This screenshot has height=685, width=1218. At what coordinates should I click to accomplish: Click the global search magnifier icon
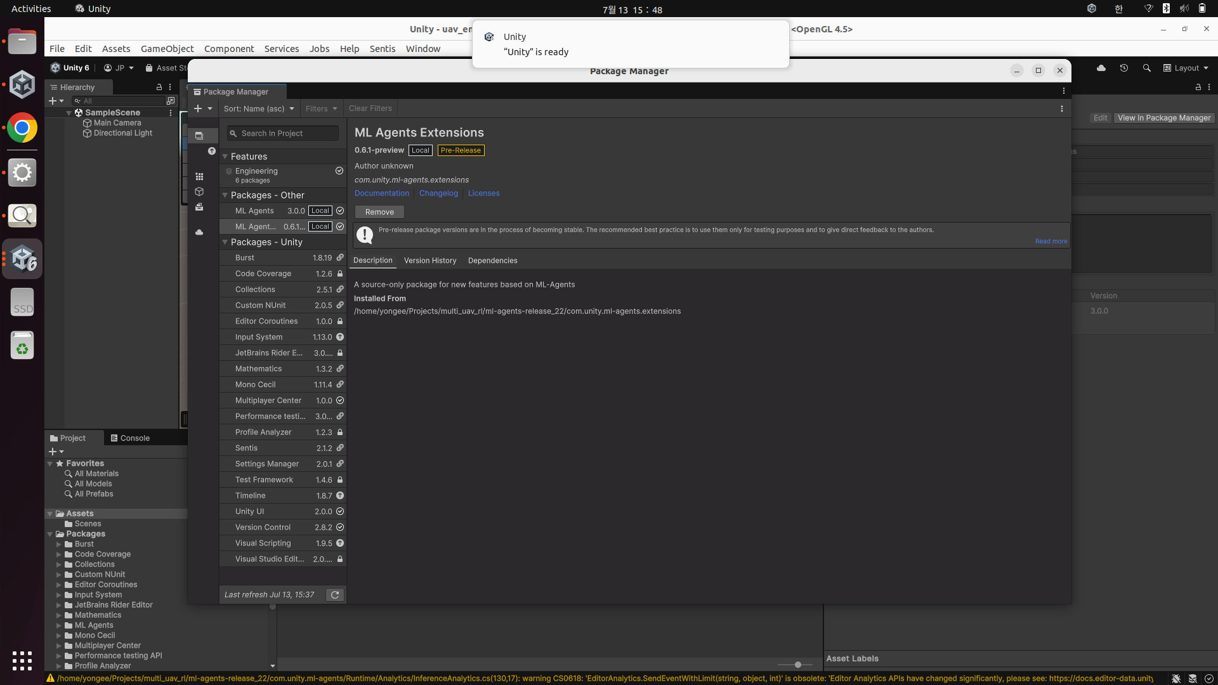1146,68
